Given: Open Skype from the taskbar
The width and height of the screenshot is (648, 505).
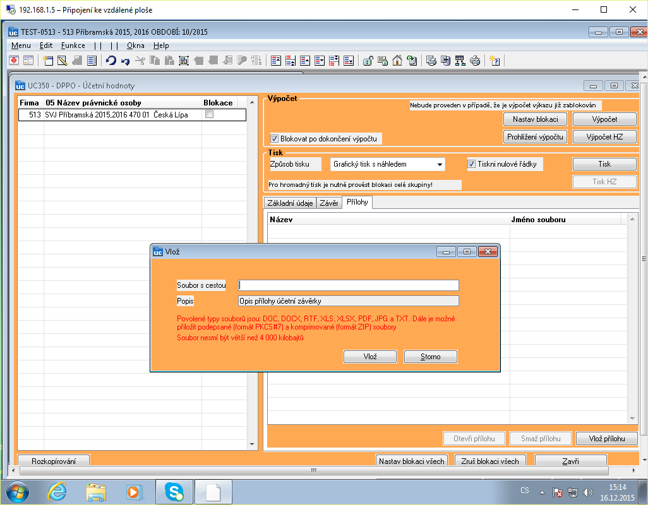Looking at the screenshot, I should [174, 492].
